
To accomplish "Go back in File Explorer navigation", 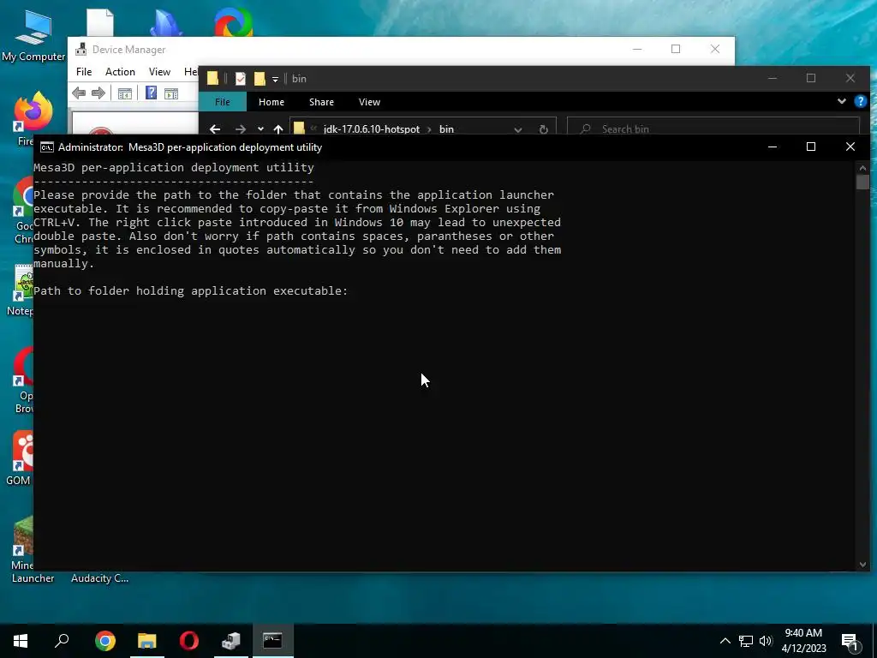I will 215,129.
